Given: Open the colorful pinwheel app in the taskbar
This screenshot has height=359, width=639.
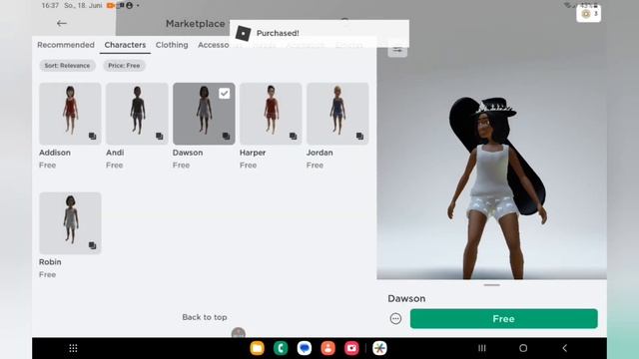Looking at the screenshot, I should pos(379,348).
